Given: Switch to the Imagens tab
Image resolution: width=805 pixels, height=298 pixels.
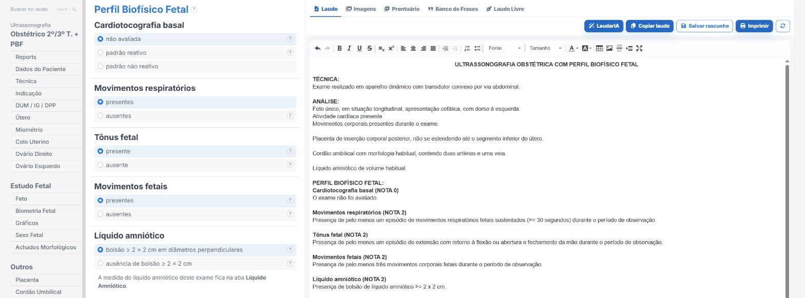Looking at the screenshot, I should 361,9.
